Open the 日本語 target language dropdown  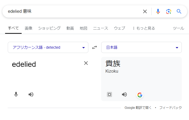pos(141,47)
